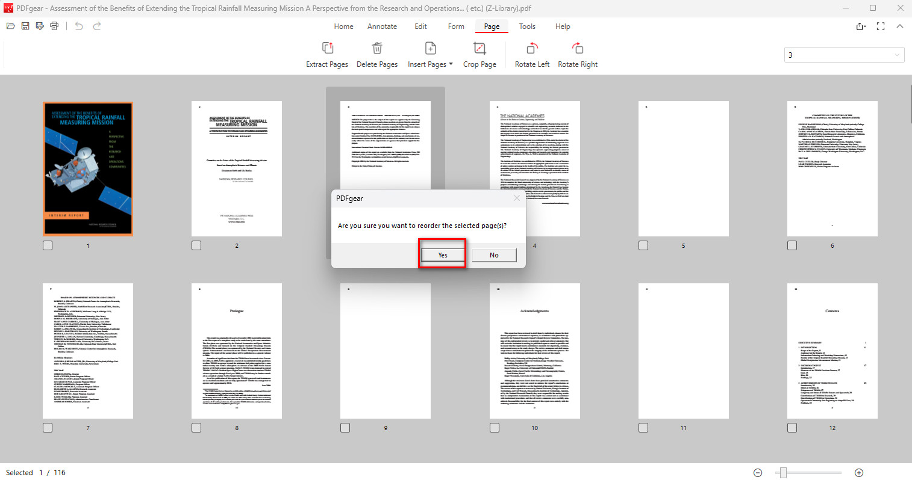Check the checkbox under page 1
The height and width of the screenshot is (480, 912).
tap(48, 245)
